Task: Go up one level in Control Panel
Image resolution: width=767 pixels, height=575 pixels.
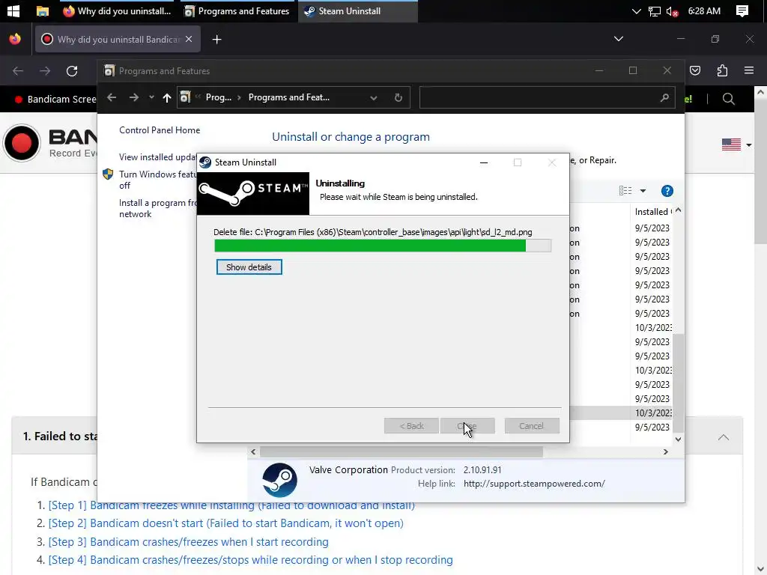Action: click(x=167, y=98)
